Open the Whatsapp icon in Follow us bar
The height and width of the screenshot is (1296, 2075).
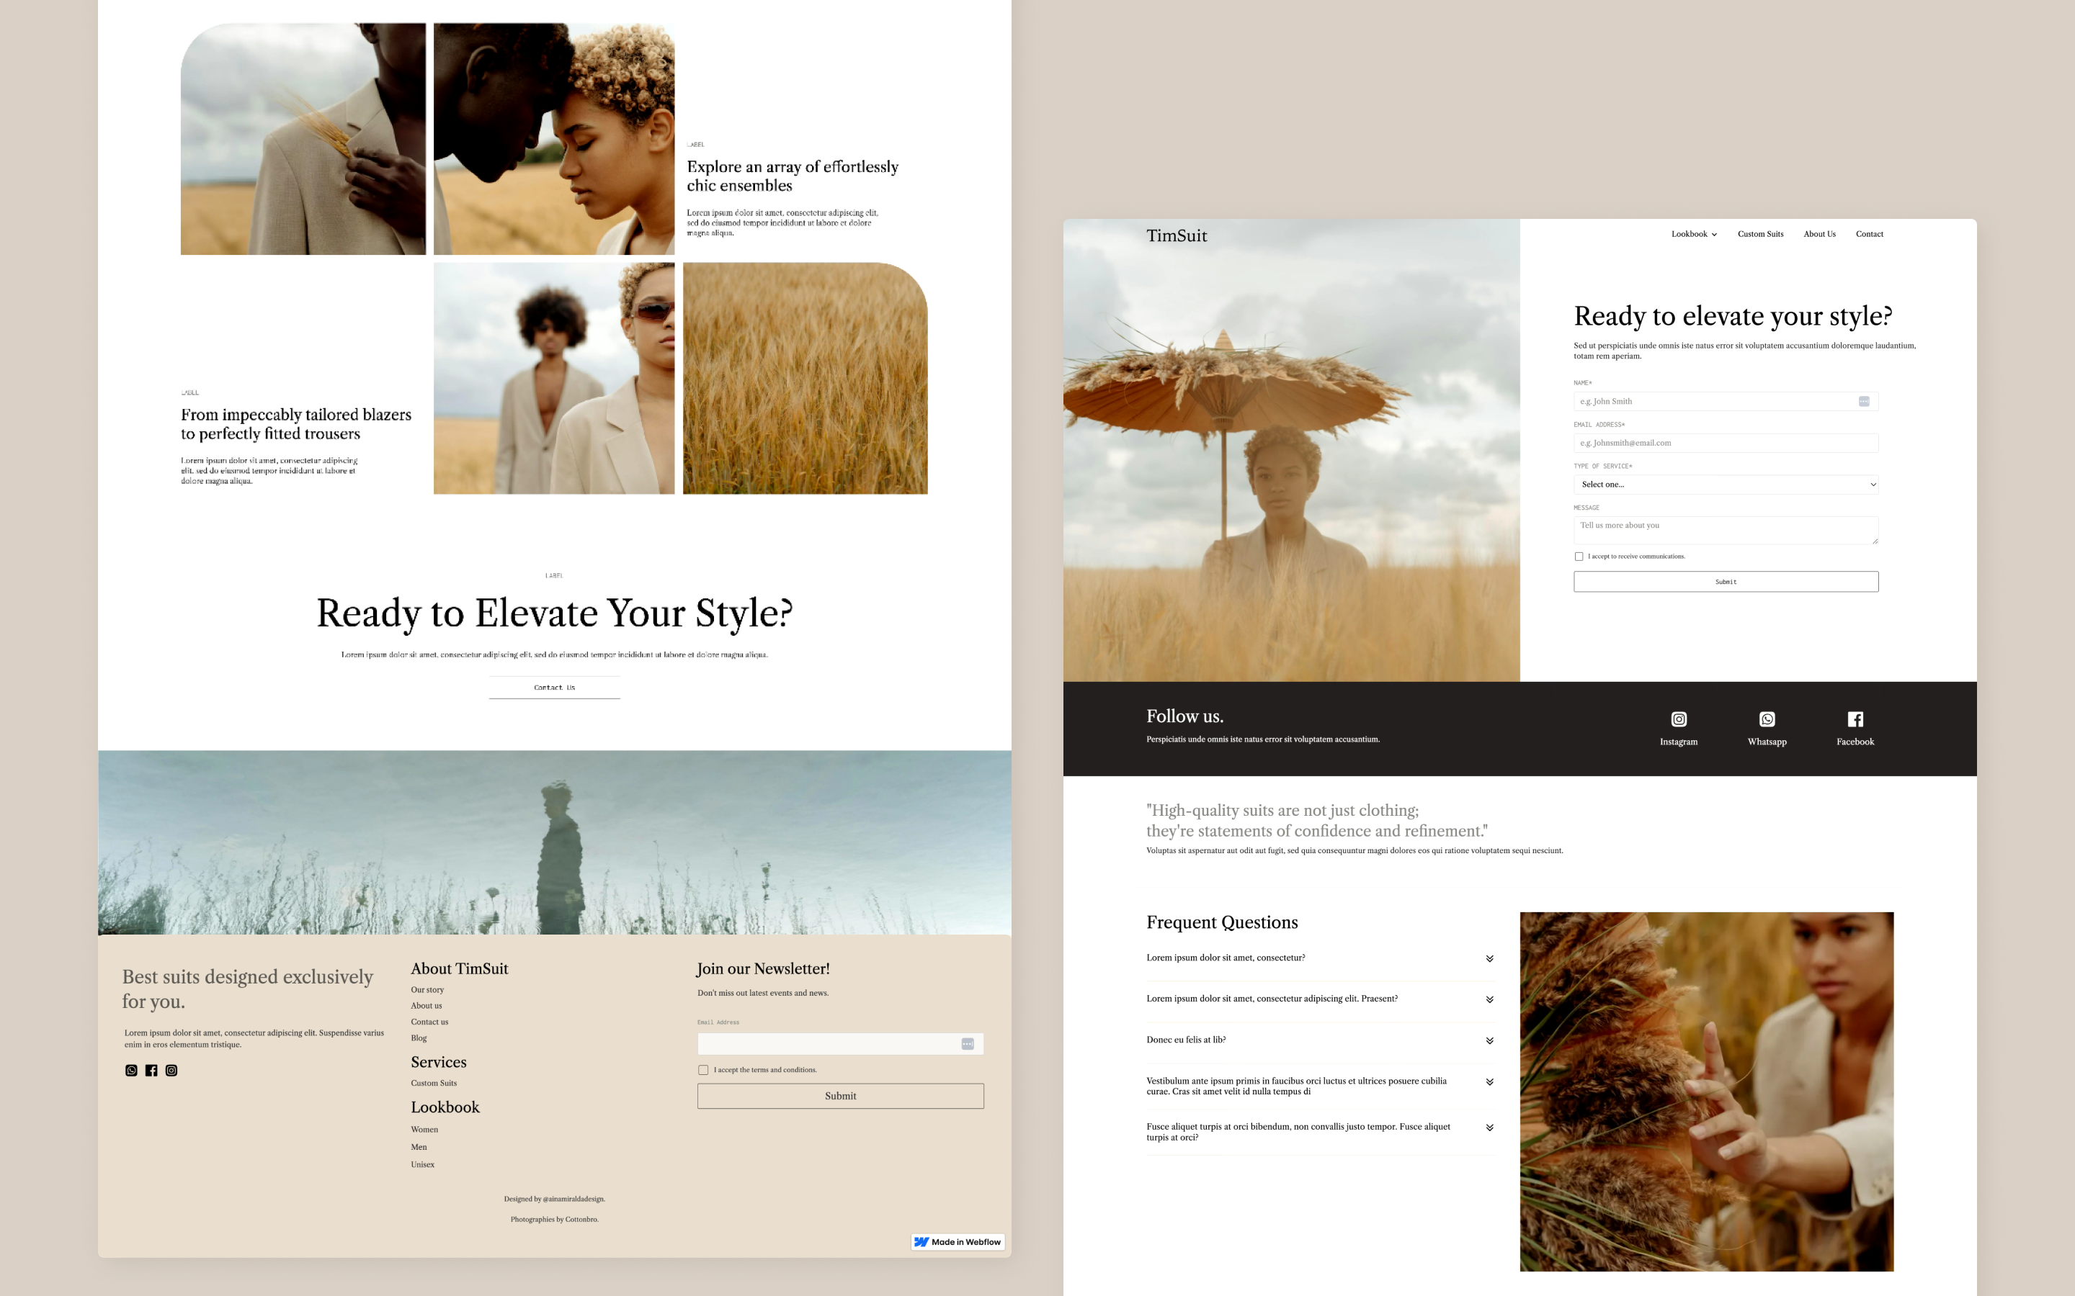(1767, 719)
